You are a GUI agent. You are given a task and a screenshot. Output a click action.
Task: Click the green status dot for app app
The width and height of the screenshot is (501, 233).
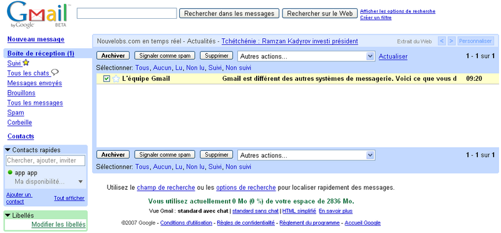[x=10, y=173]
